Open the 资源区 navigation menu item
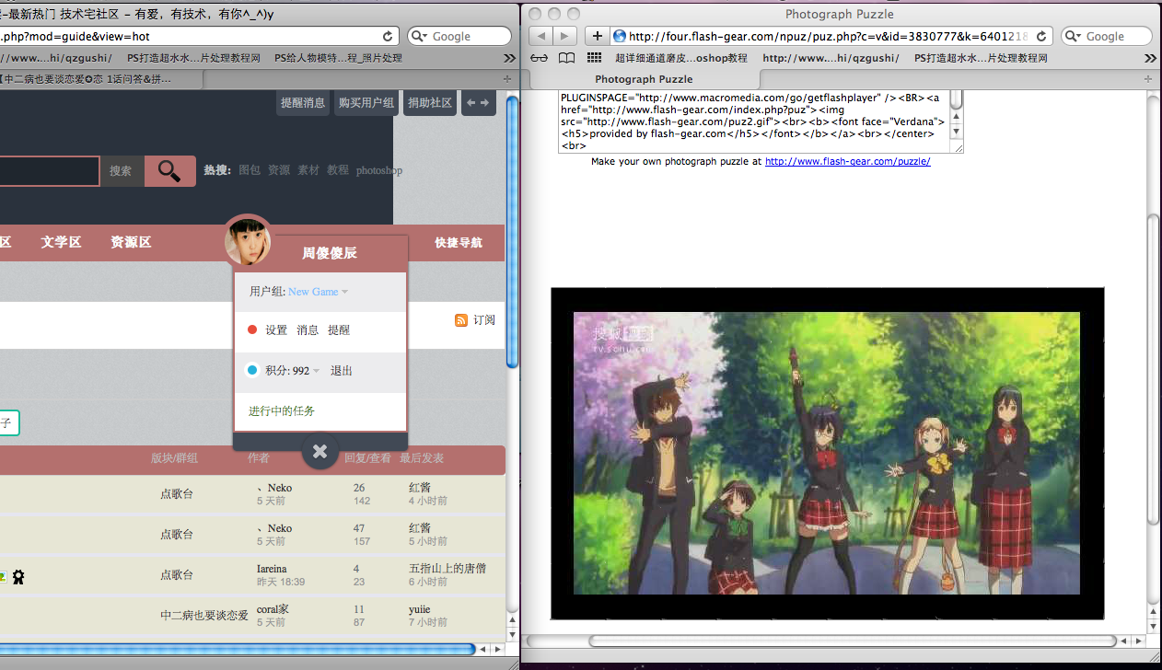This screenshot has height=670, width=1162. coord(131,242)
